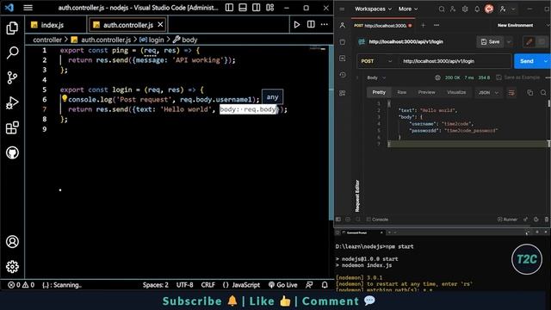
Task: Search within the Postman response
Action: click(543, 92)
